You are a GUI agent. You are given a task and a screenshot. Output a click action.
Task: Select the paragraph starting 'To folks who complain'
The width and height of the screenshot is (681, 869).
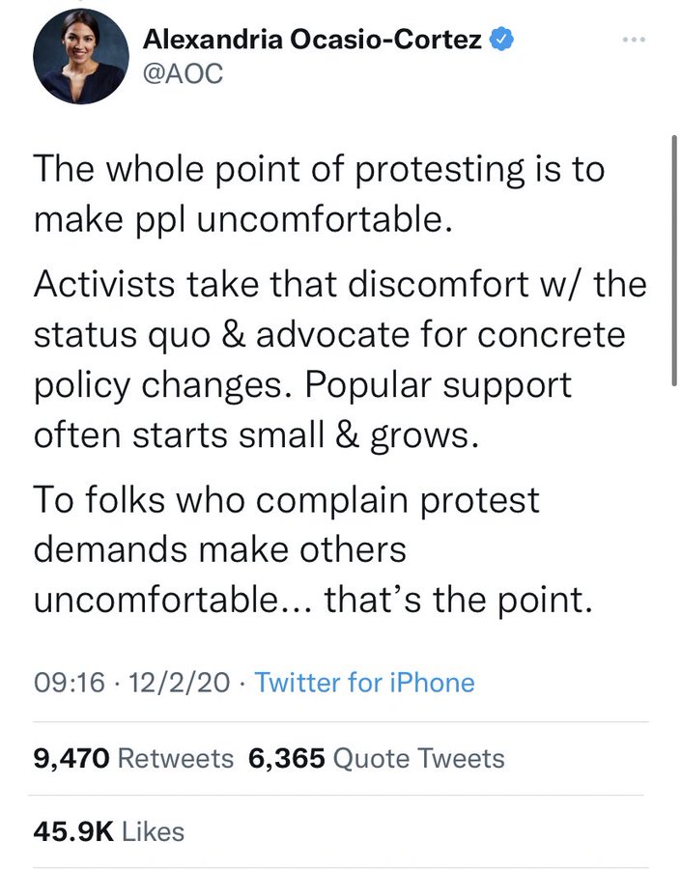(313, 549)
